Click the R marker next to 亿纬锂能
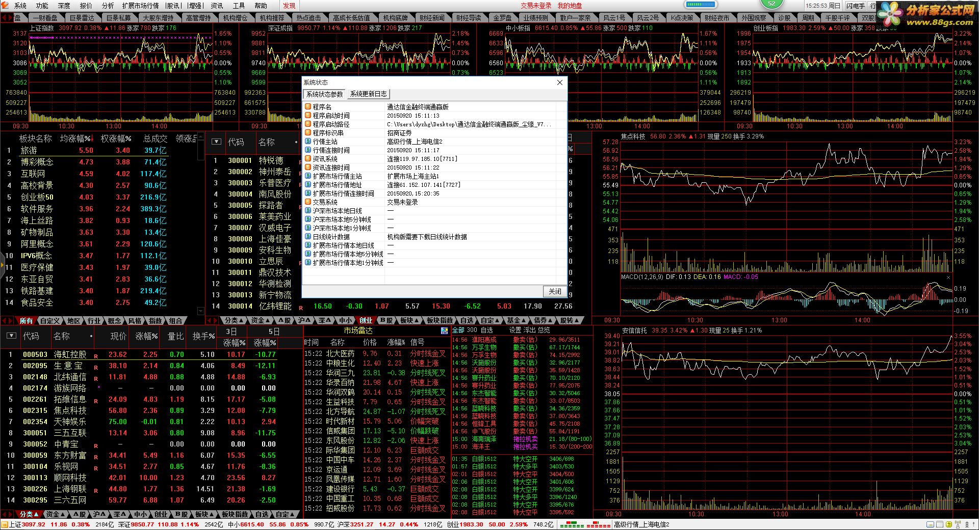The width and height of the screenshot is (979, 530). (301, 308)
